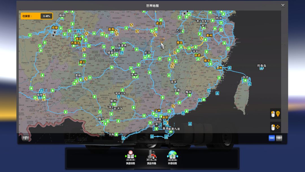The image size is (305, 172).
Task: Select the anchor port icon southeast of 台北
Action: tap(250, 84)
